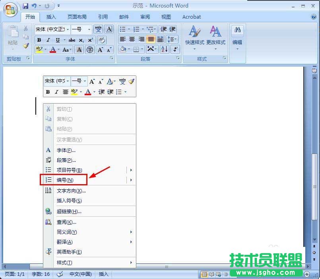Click the Office button logo
The width and height of the screenshot is (320, 279).
10,10
